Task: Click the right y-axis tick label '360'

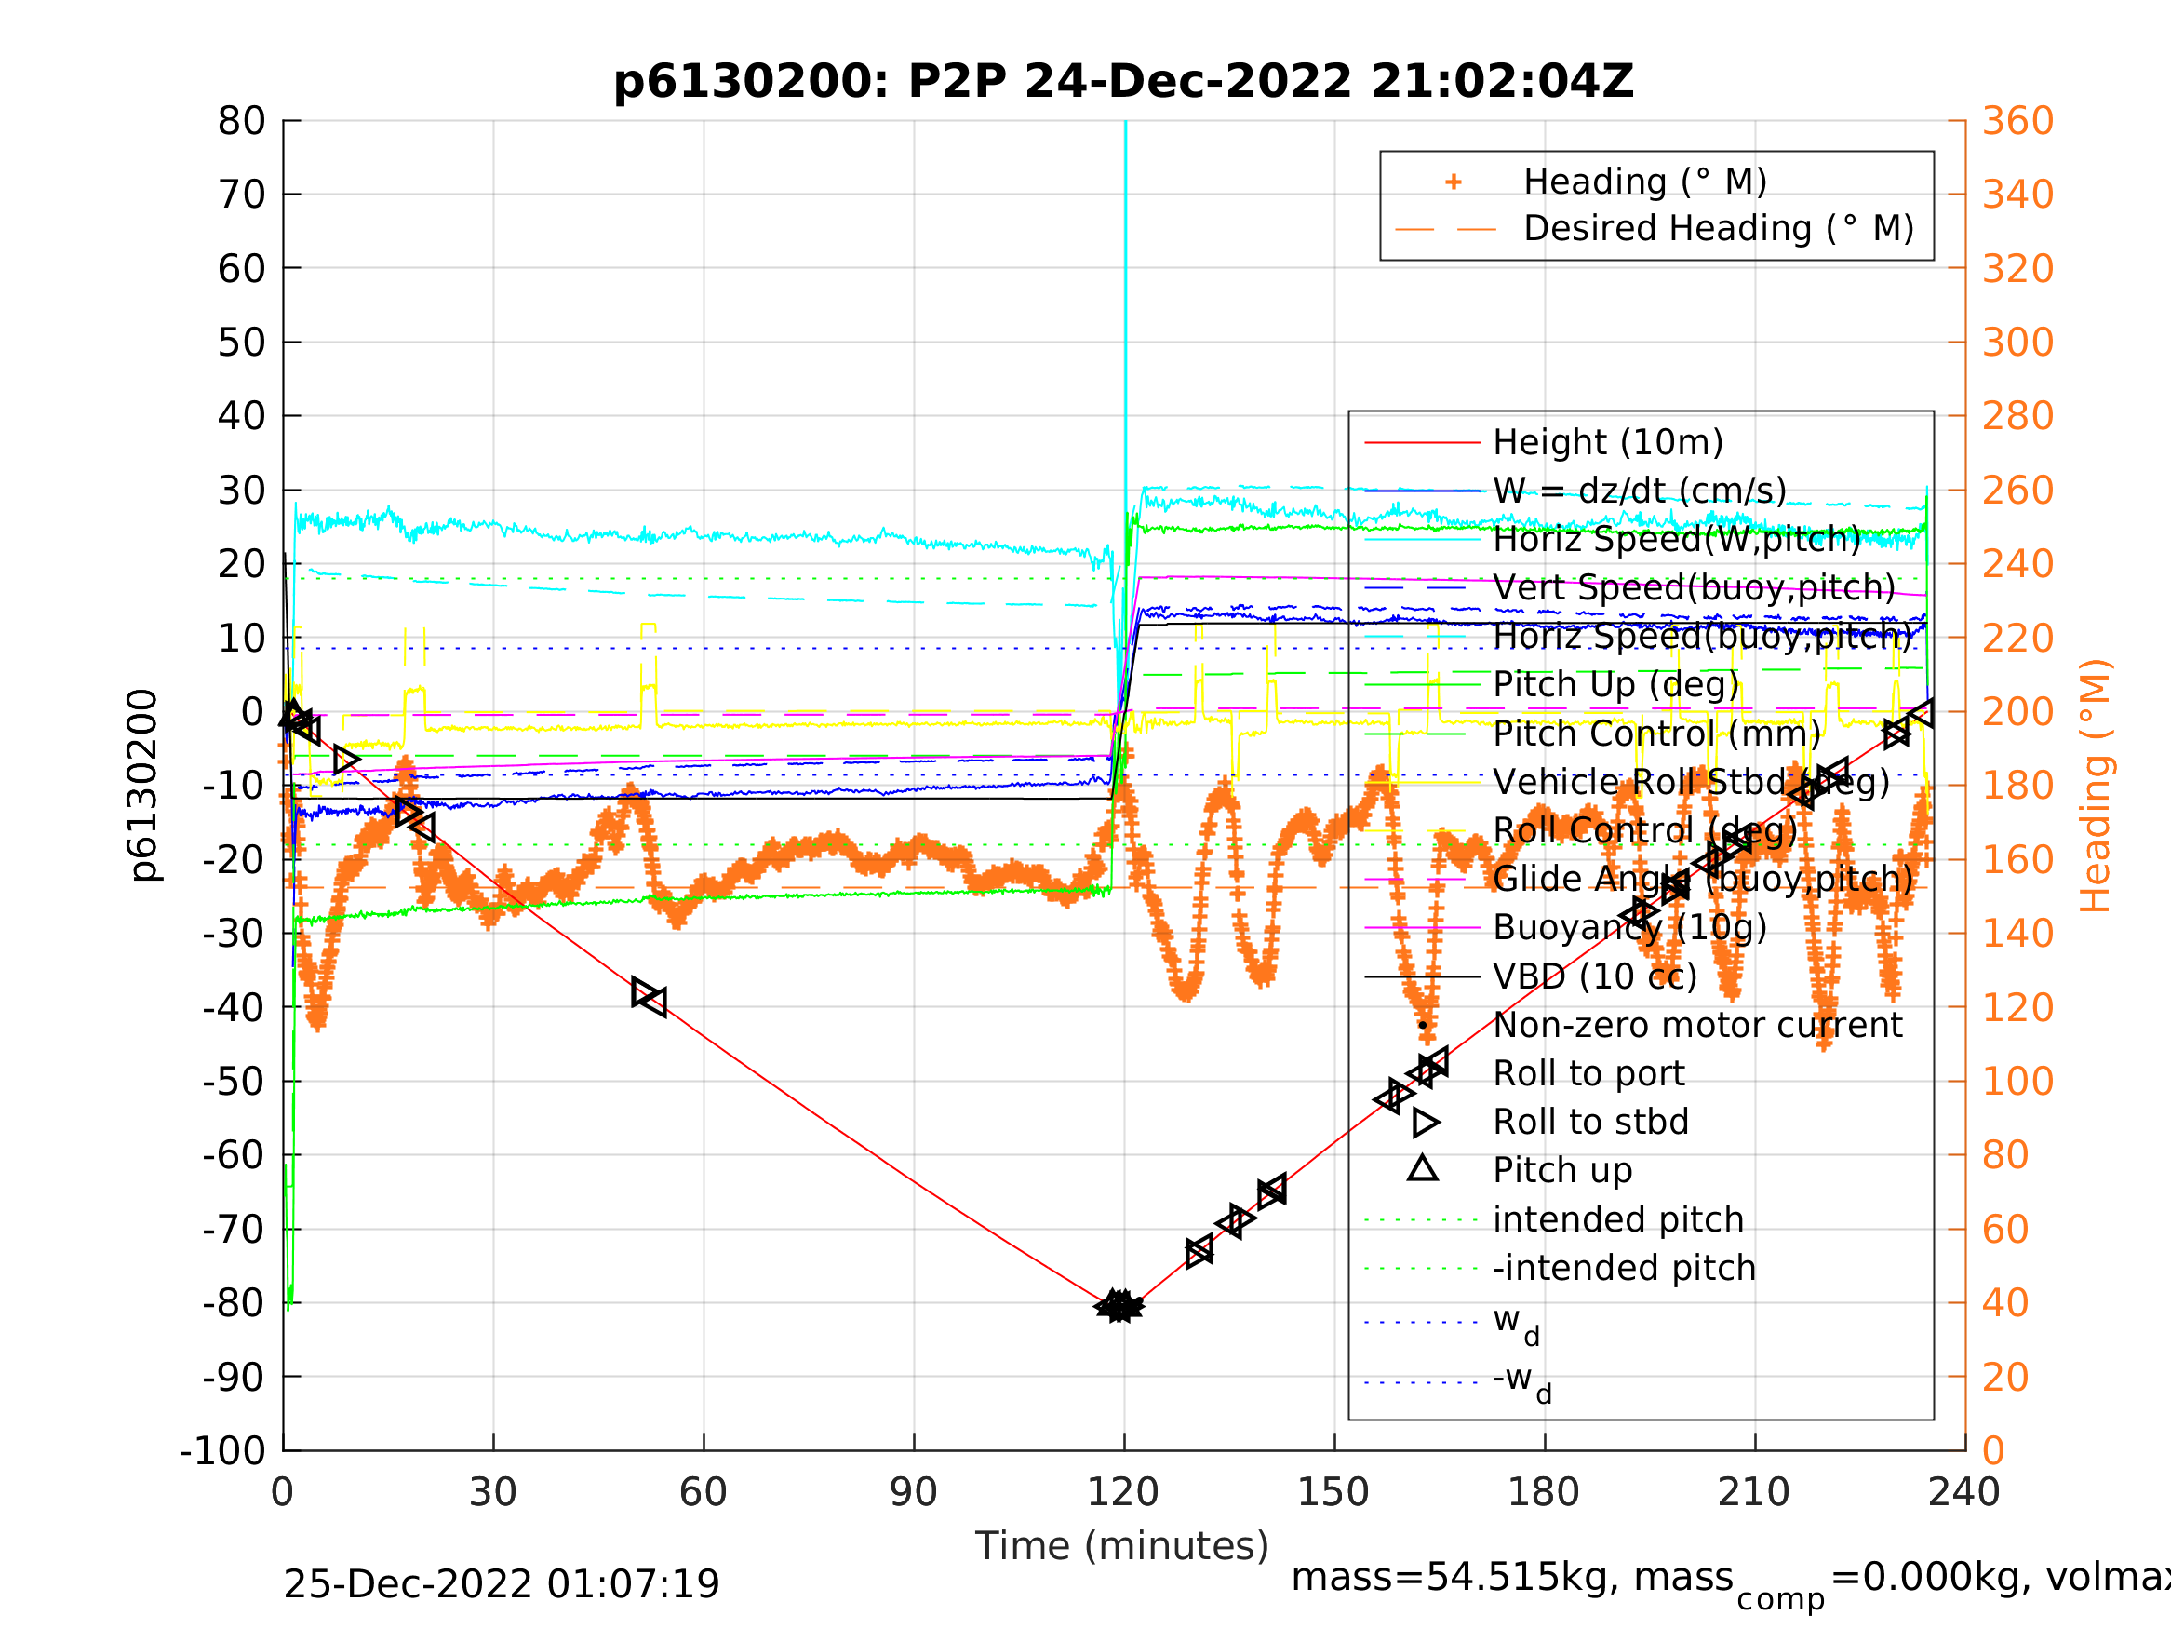Action: click(2017, 122)
